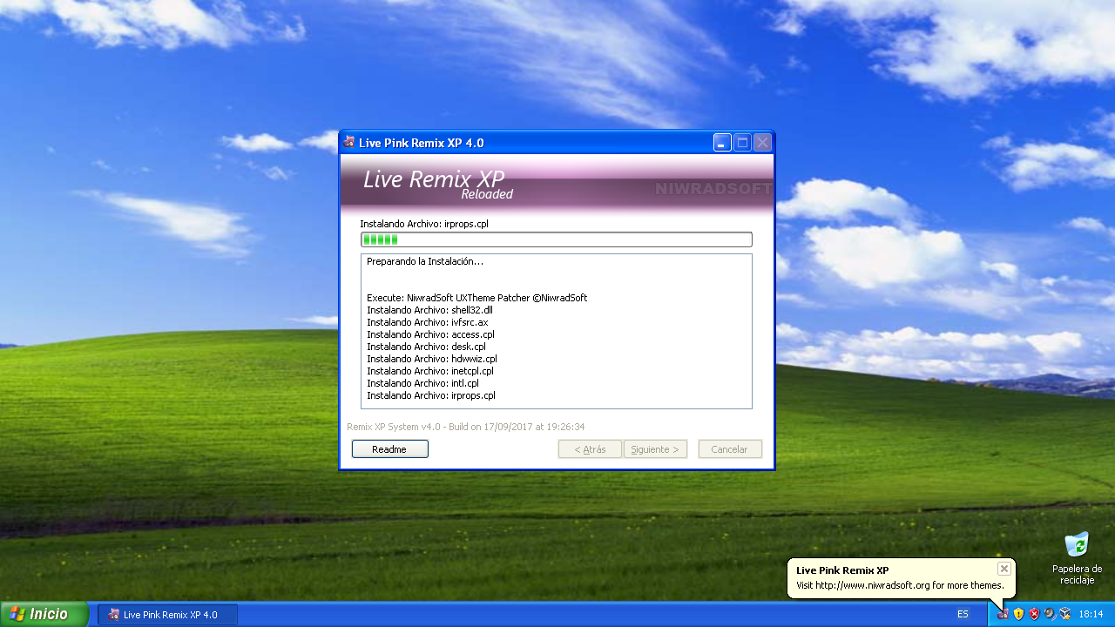Click the Siguiente next button
Image resolution: width=1115 pixels, height=627 pixels.
point(655,449)
